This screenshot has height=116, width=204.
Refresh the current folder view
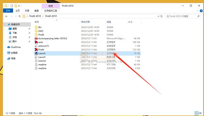pos(161,16)
